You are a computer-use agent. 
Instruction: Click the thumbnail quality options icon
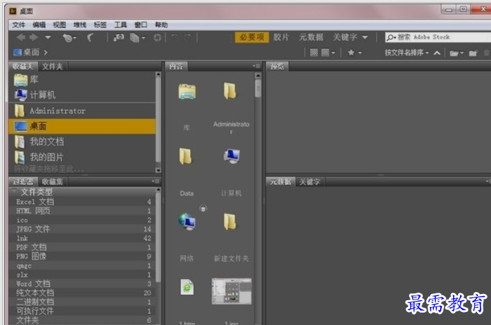point(314,52)
